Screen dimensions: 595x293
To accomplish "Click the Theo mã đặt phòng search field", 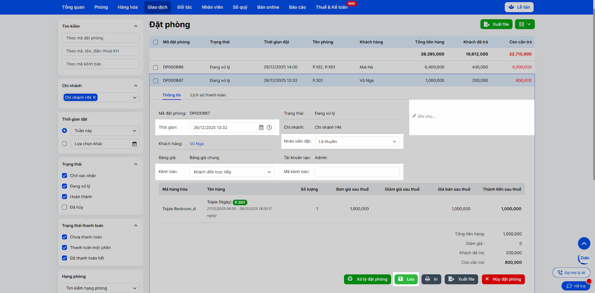I will (101, 38).
